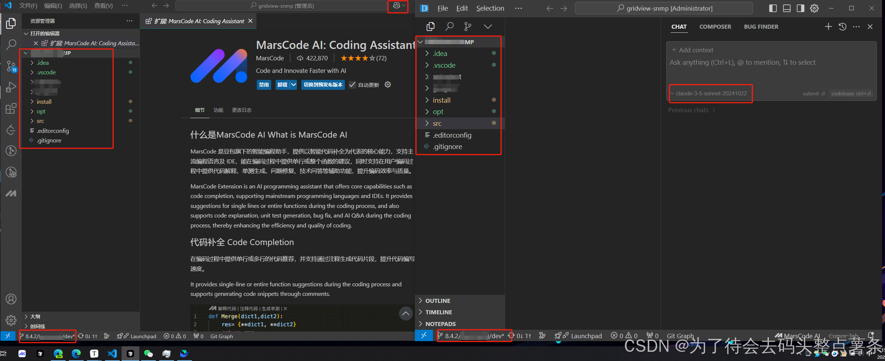Switch to 功能 features tab of extension
This screenshot has width=885, height=361.
click(x=218, y=110)
